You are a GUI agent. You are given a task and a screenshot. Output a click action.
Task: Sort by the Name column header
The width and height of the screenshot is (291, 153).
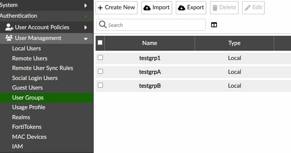point(150,43)
